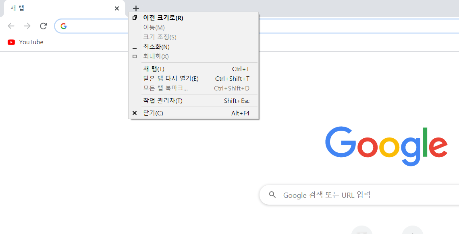Choose 최소화(N) from the context menu

coord(193,47)
